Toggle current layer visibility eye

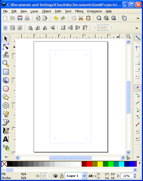pyautogui.click(x=56, y=176)
